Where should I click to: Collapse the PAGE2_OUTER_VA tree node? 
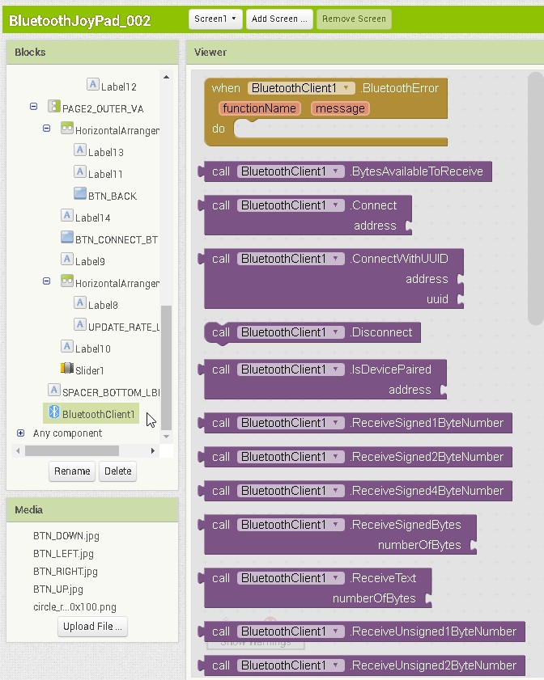coord(34,107)
